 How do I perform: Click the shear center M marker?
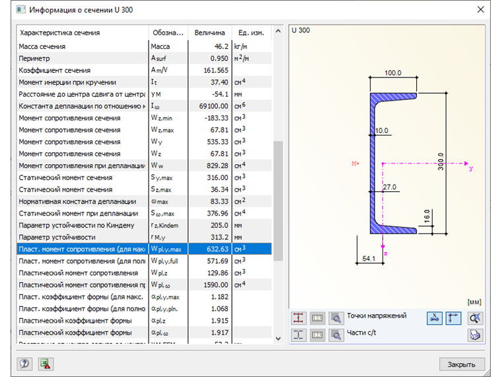(x=355, y=163)
